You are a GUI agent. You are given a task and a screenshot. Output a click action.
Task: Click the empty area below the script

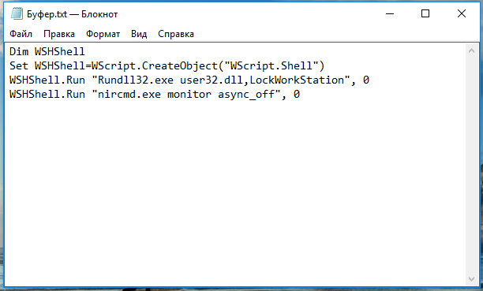235,191
